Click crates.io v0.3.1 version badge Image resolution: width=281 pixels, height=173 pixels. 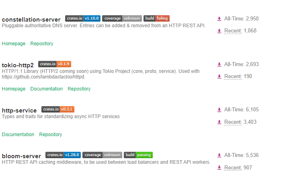pos(58,109)
